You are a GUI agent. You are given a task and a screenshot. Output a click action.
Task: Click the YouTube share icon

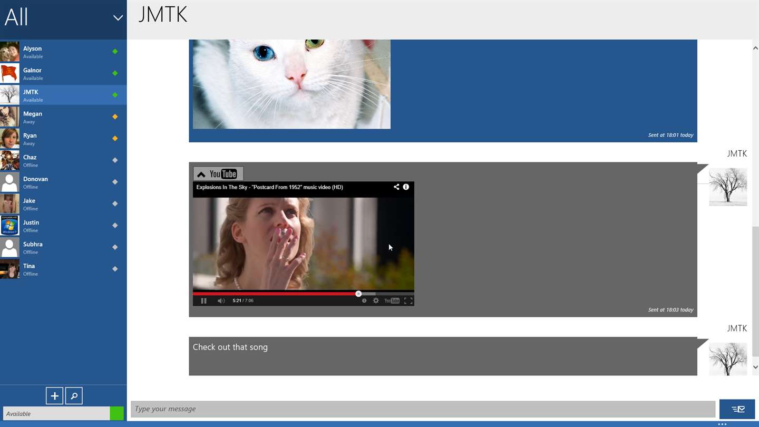click(x=396, y=187)
